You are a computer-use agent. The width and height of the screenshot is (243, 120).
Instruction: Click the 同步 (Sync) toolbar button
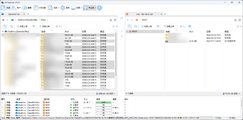pyautogui.click(x=53, y=8)
